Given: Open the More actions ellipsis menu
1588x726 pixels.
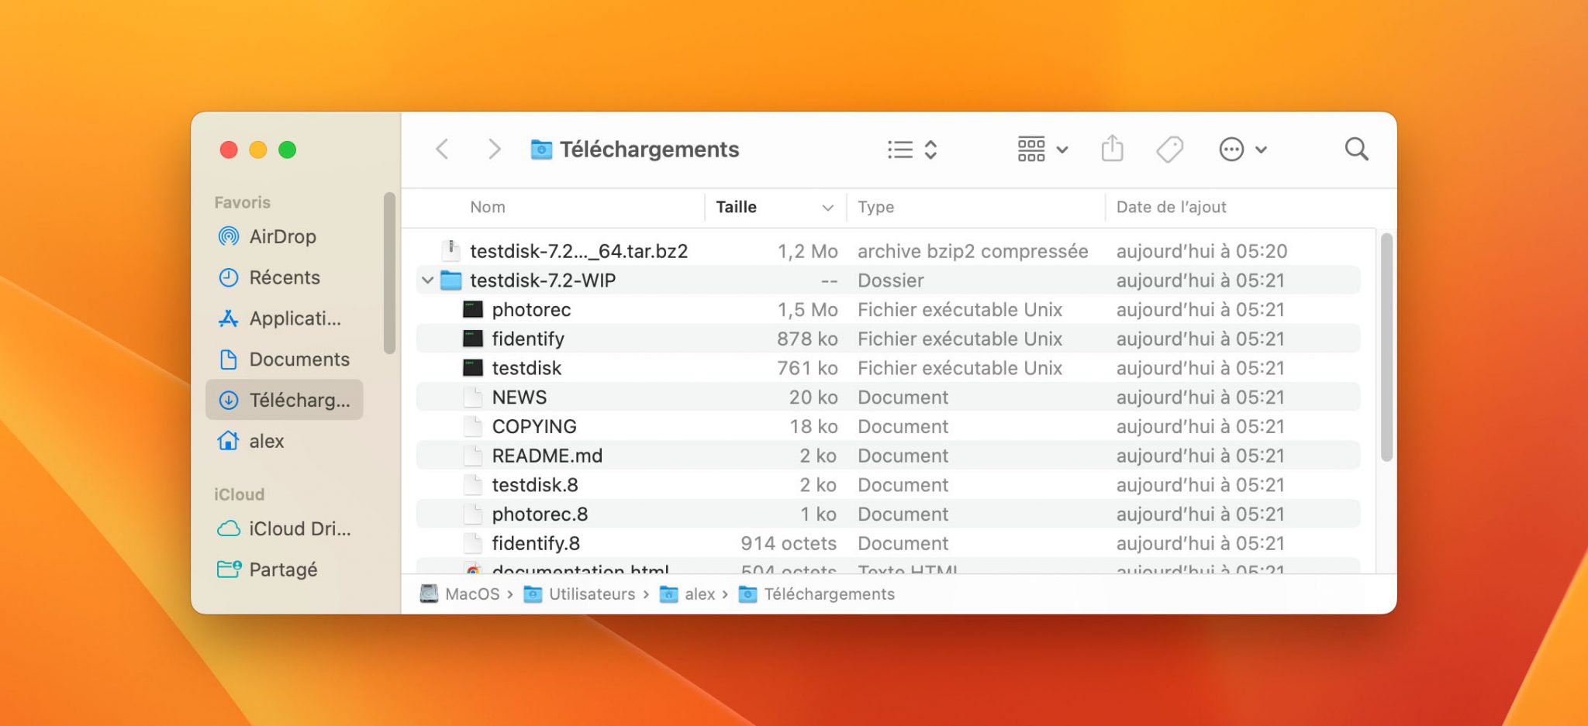Looking at the screenshot, I should pyautogui.click(x=1242, y=150).
